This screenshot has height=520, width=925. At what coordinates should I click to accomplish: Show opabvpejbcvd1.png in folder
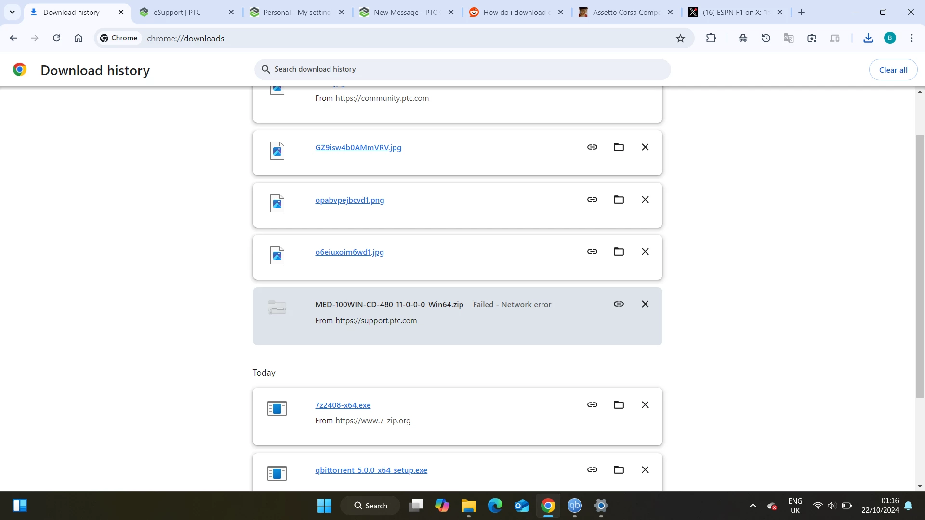[619, 200]
